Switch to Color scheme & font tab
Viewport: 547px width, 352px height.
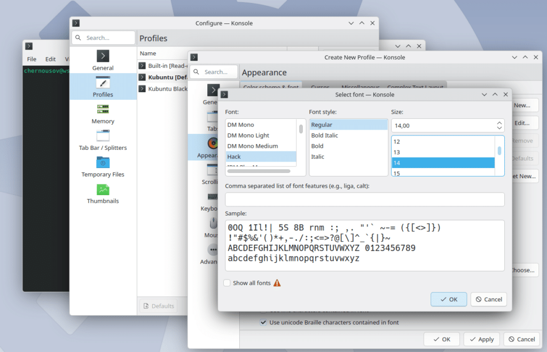(271, 86)
